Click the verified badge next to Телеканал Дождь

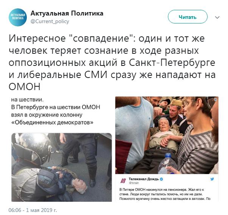point(161,179)
